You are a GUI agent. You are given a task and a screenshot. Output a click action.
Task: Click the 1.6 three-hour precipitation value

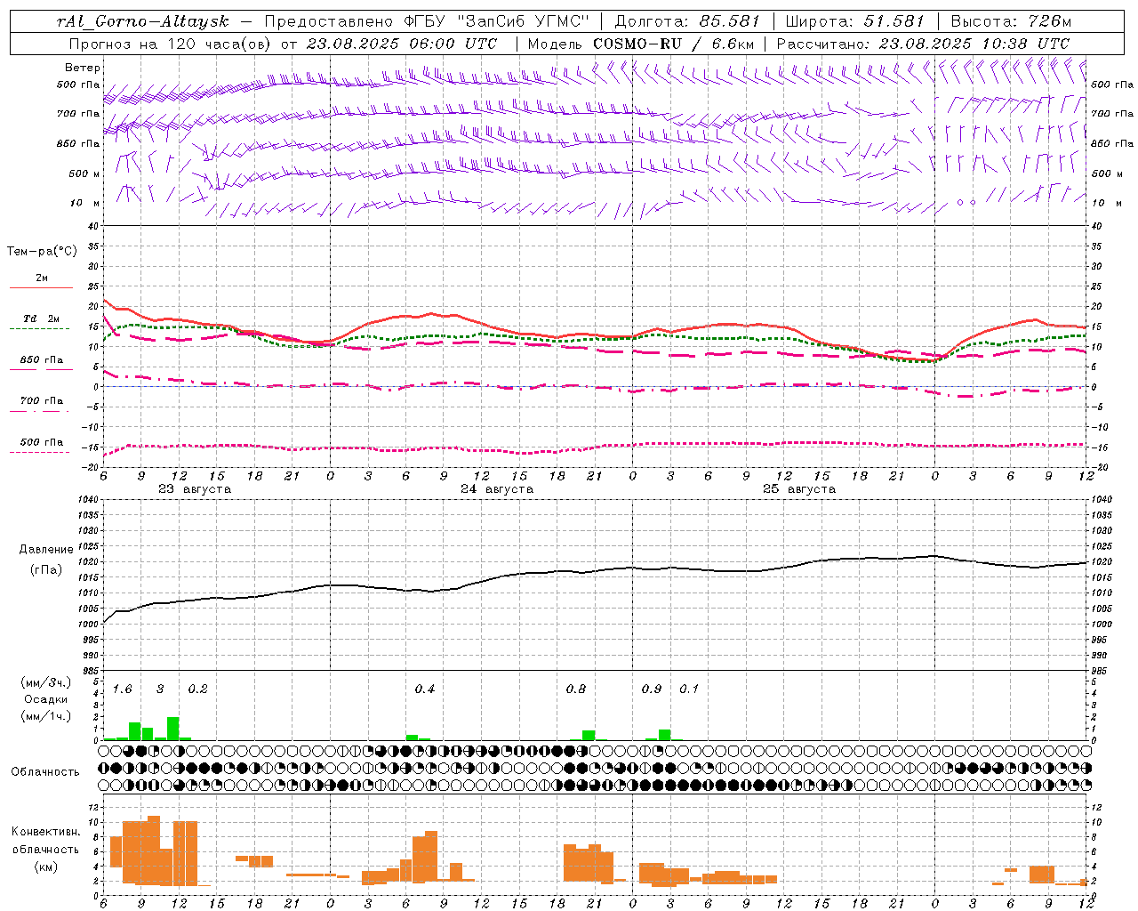123,689
